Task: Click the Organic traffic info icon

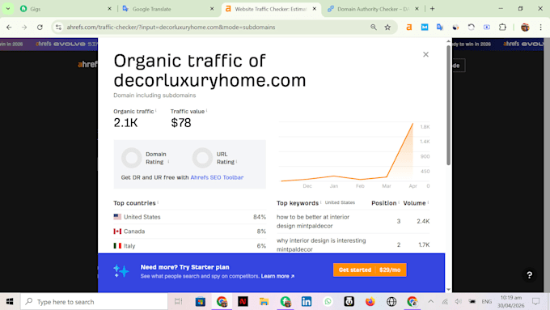Action: (x=156, y=110)
